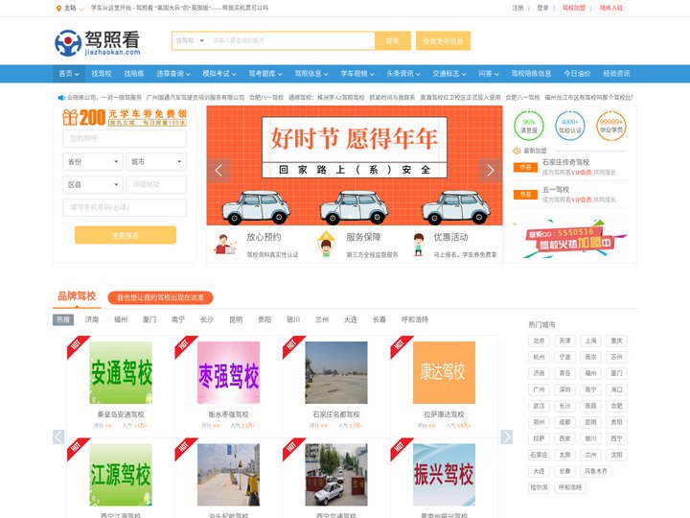Expand the 模拟考试 nav menu
Screen dimensions: 690x518
click(219, 74)
